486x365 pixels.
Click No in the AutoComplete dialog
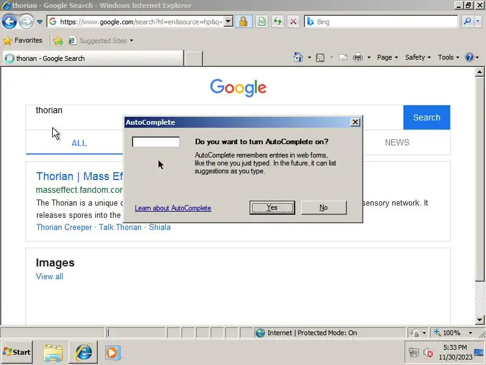(324, 207)
